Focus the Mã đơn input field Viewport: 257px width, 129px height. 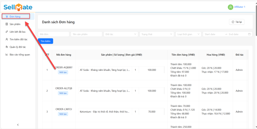53,34
